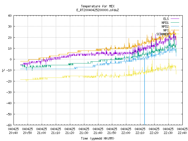Click the filename 'E_RT20040425200000.sfduZ' subtitle
Image resolution: width=188 pixels, height=141 pixels.
pos(98,10)
